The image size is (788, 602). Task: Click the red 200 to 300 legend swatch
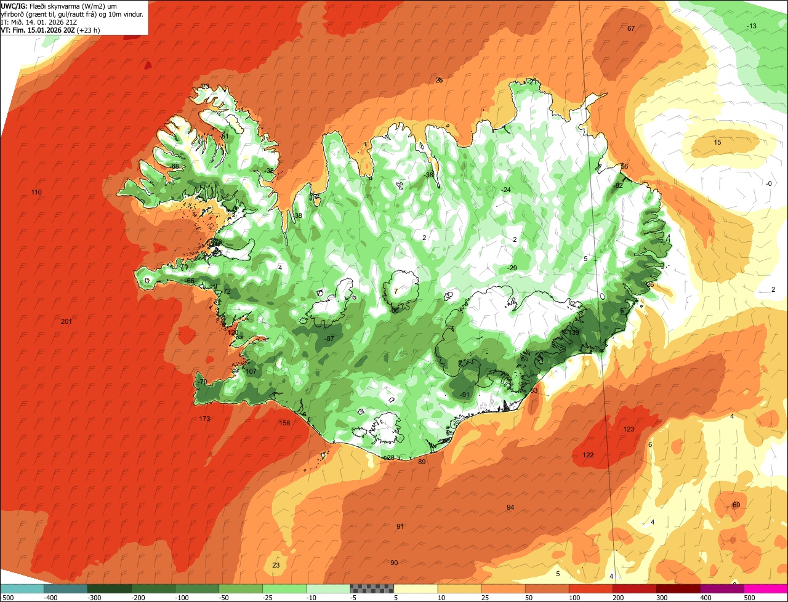634,588
